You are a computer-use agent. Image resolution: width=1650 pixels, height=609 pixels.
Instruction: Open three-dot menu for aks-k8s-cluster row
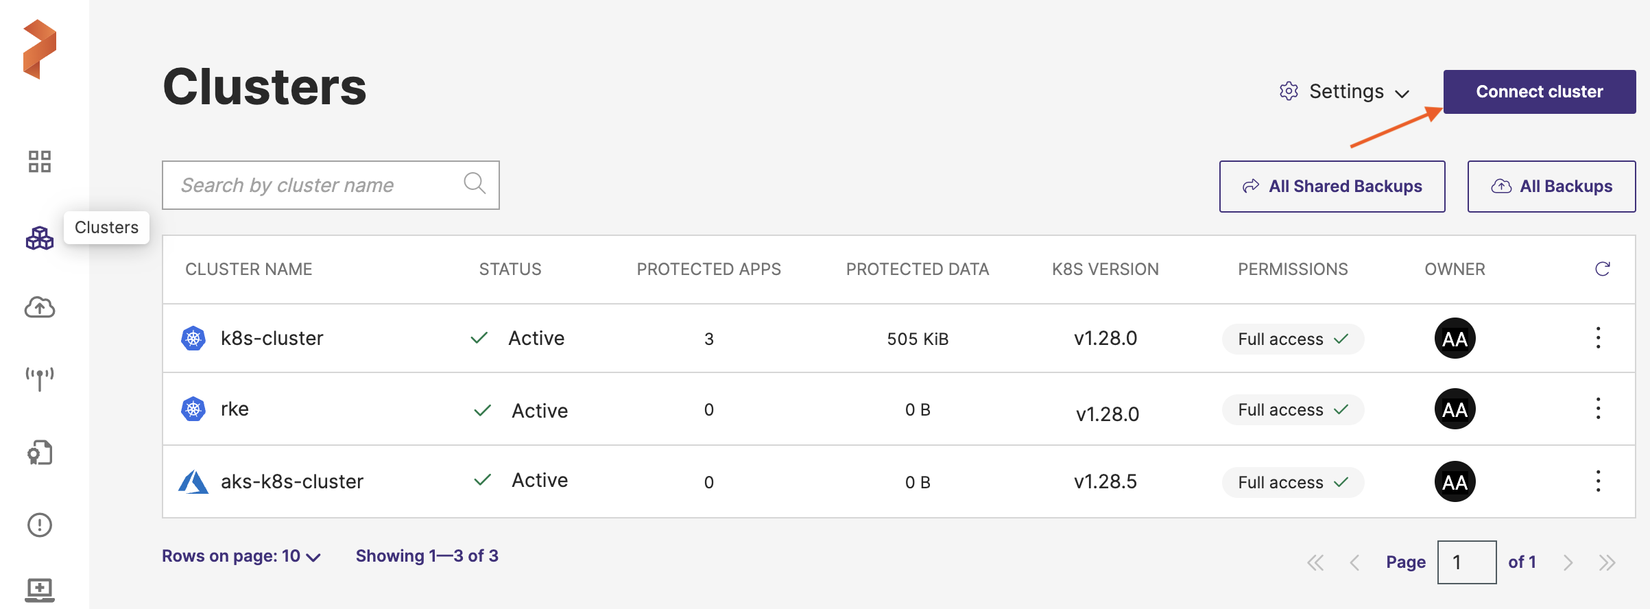(1598, 481)
